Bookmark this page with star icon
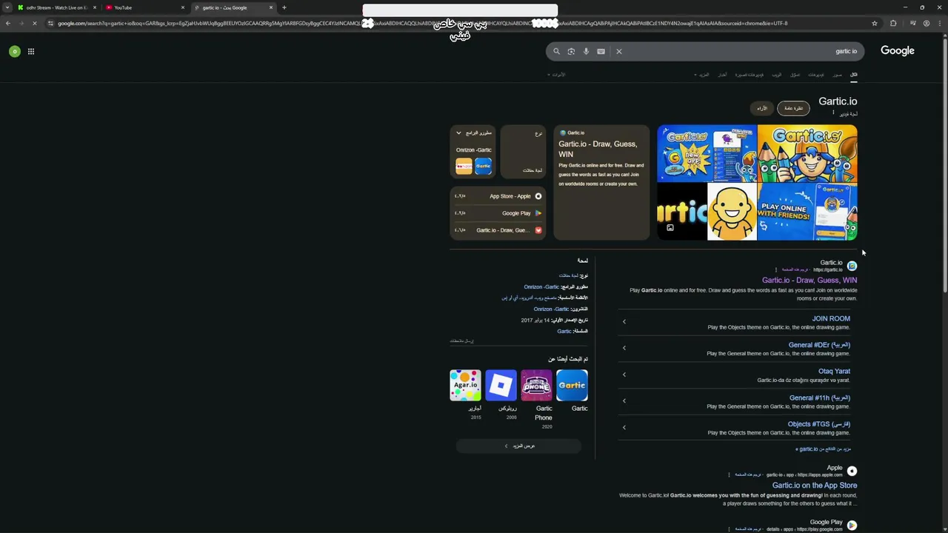Image resolution: width=948 pixels, height=533 pixels. coord(875,23)
